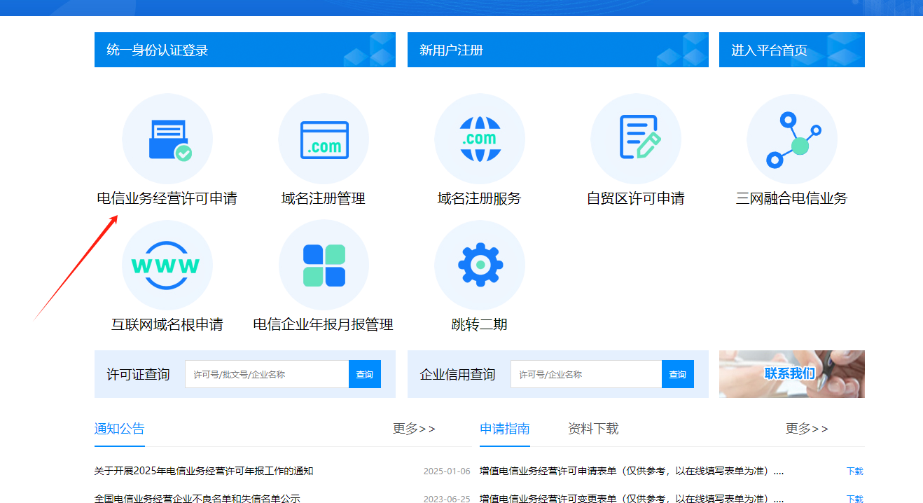Click 域名注册服务 text label
The image size is (923, 503).
480,199
